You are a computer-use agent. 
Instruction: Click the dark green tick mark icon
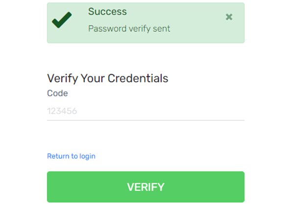click(62, 20)
